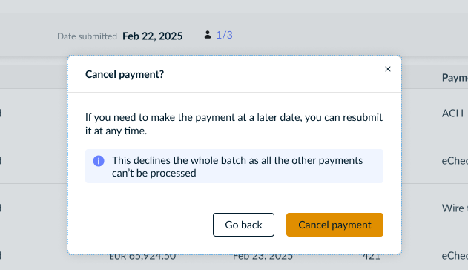Screen dimensions: 468x270
Task: Click the Cancel payment? dialog title
Action: (125, 74)
